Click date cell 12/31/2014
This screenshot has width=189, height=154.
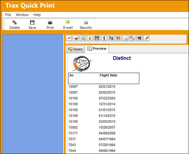pyautogui.click(x=107, y=104)
